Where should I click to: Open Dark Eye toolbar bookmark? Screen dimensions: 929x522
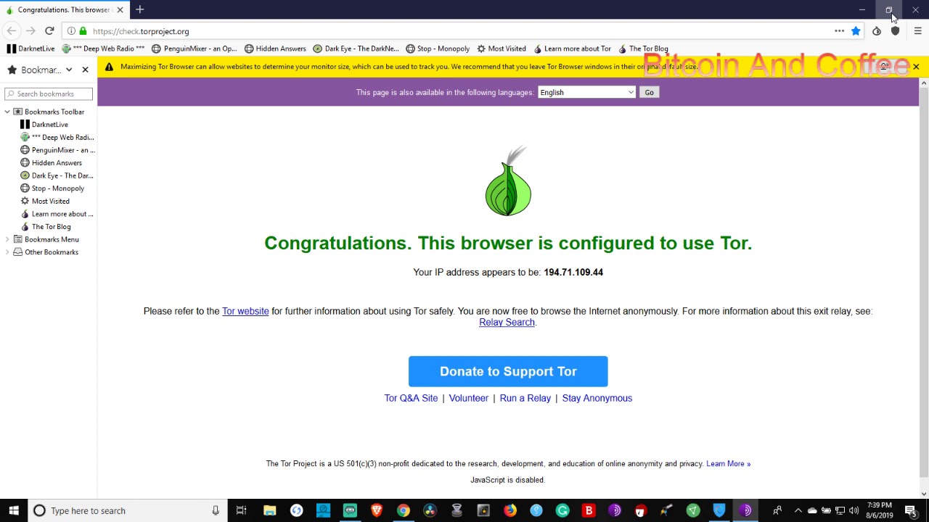pos(356,49)
